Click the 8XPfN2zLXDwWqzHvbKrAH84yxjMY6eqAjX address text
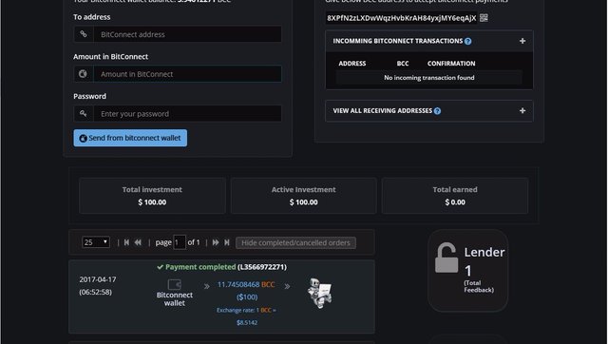This screenshot has width=608, height=344. tap(401, 18)
